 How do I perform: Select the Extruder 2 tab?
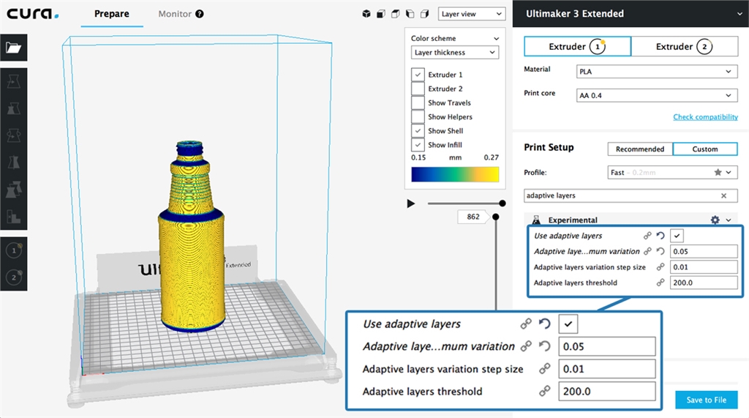684,47
